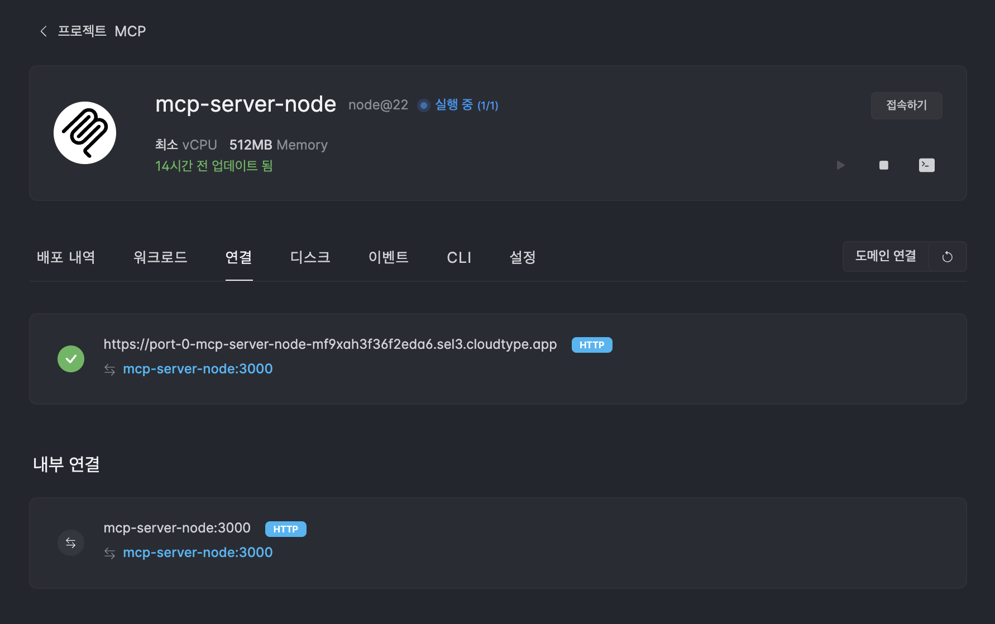This screenshot has height=624, width=995.
Task: Stop the service with the stop icon
Action: point(883,165)
